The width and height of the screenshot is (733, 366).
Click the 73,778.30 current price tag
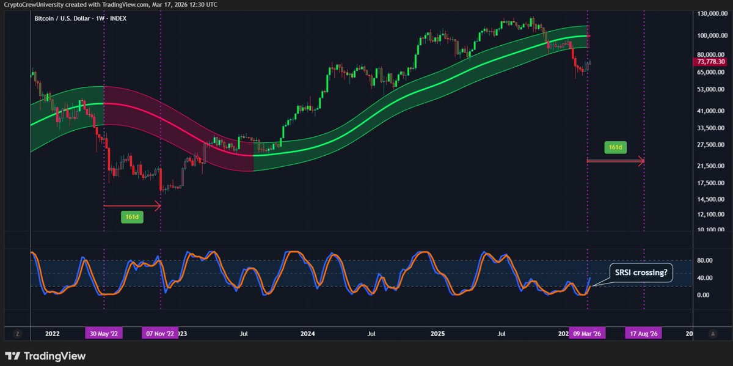click(x=710, y=62)
